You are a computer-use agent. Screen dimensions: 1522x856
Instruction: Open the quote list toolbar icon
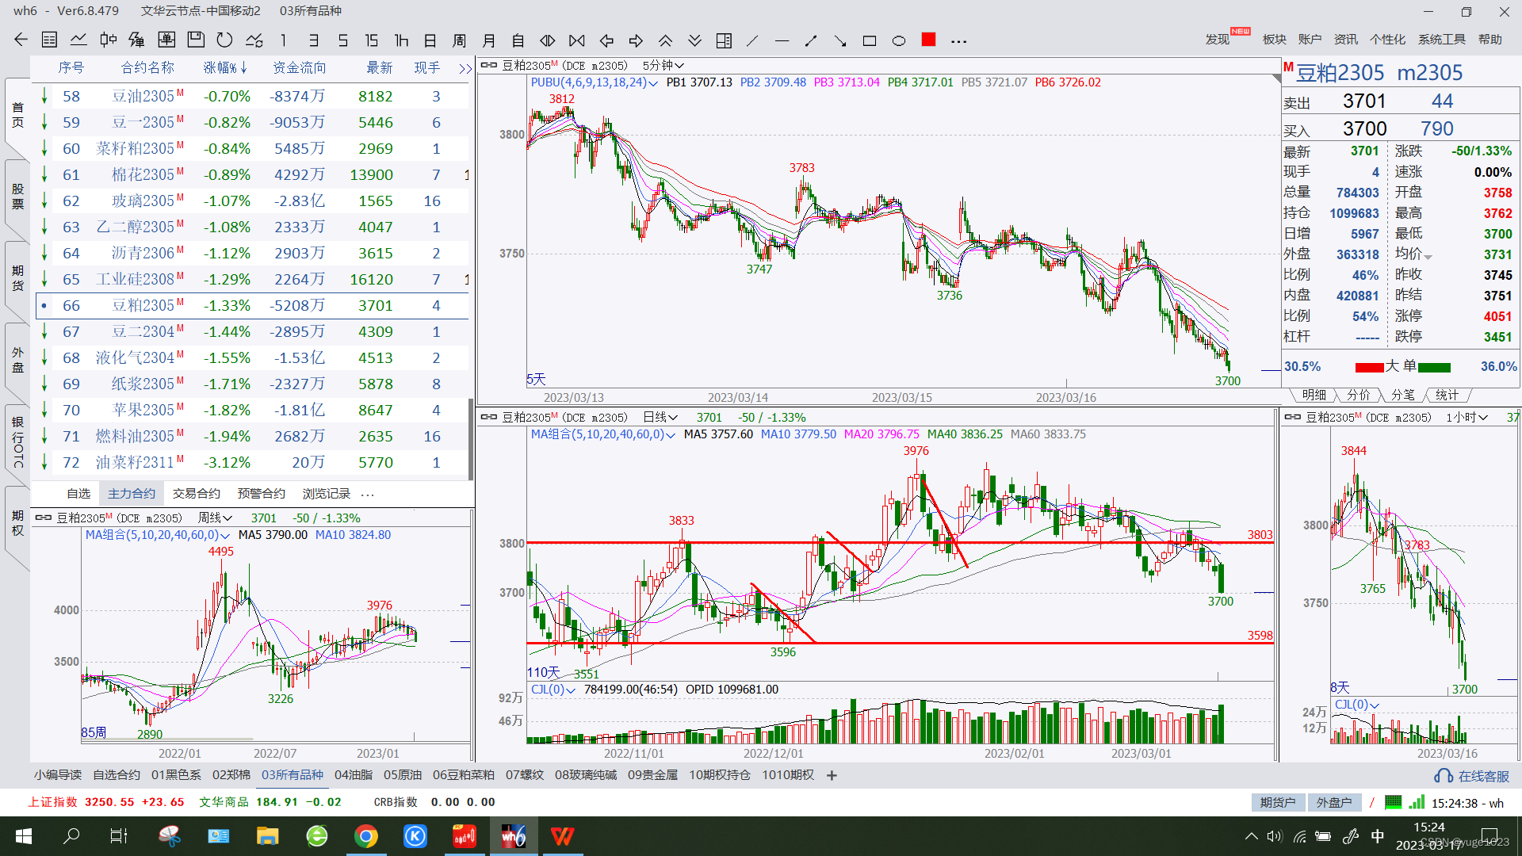(x=49, y=40)
